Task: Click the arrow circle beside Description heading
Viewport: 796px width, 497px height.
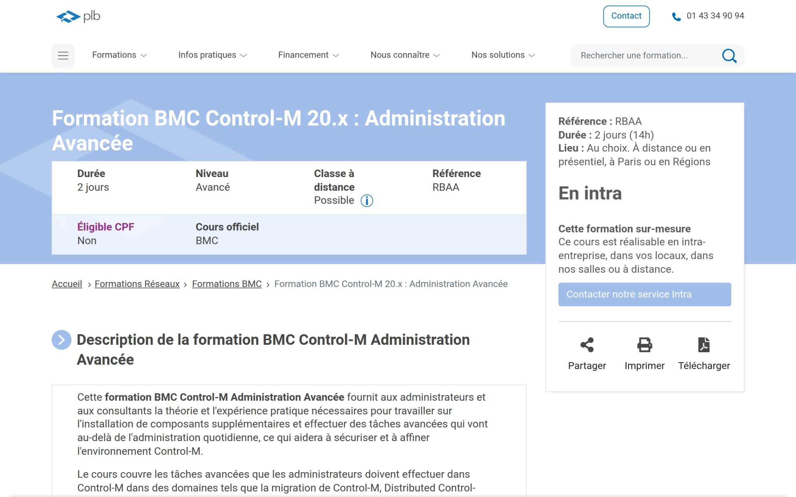Action: point(61,340)
